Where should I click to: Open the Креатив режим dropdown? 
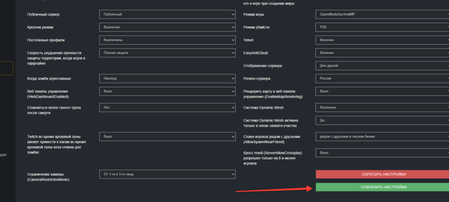(167, 27)
